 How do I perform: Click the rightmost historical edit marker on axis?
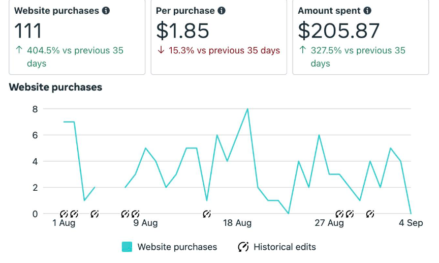[x=370, y=214]
